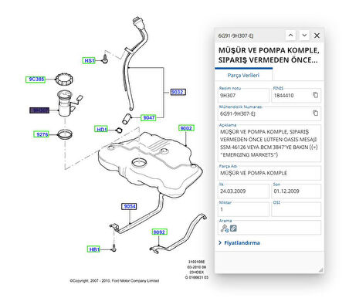Viewport: 349px width, 298px height.
Task: Click the Mühendislik Numarası field value
Action: [237, 113]
